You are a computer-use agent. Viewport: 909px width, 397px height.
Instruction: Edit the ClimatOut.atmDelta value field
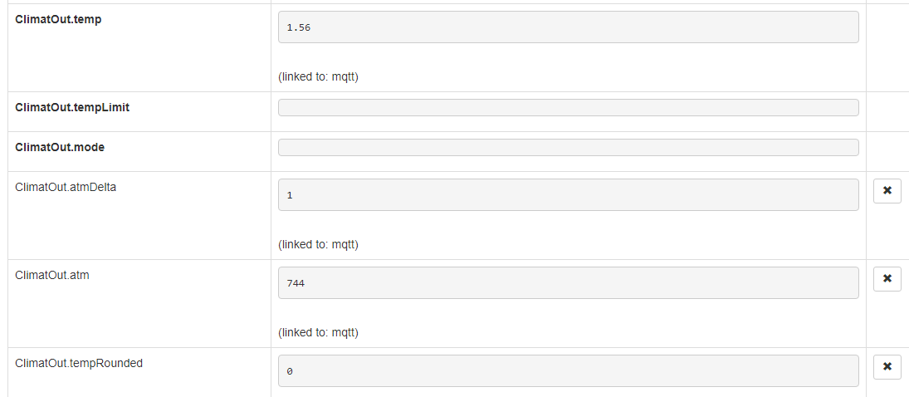click(x=568, y=195)
